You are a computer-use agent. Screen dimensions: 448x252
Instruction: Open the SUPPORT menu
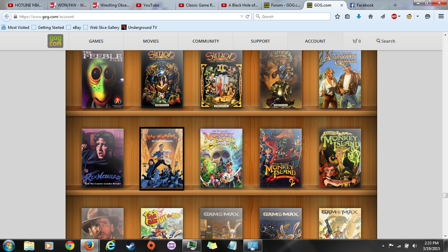(x=260, y=41)
